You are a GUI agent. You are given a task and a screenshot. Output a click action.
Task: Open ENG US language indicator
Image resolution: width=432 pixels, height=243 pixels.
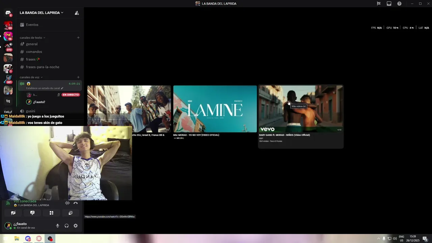pyautogui.click(x=402, y=239)
